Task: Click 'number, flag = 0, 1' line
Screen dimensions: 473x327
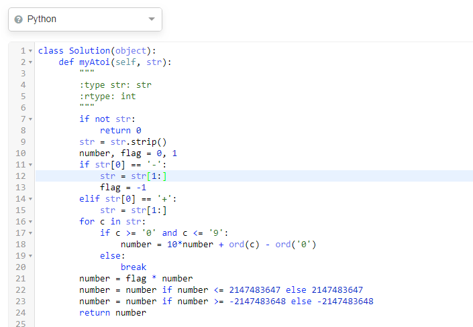Action: click(128, 153)
